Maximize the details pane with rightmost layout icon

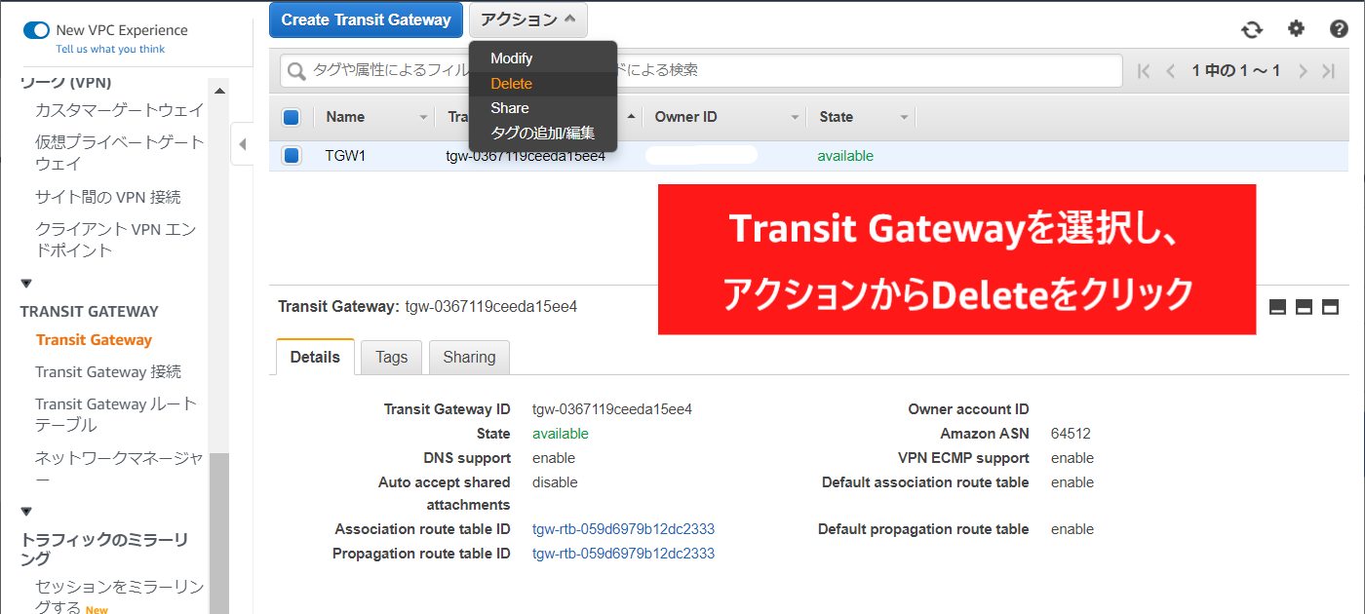(1330, 308)
